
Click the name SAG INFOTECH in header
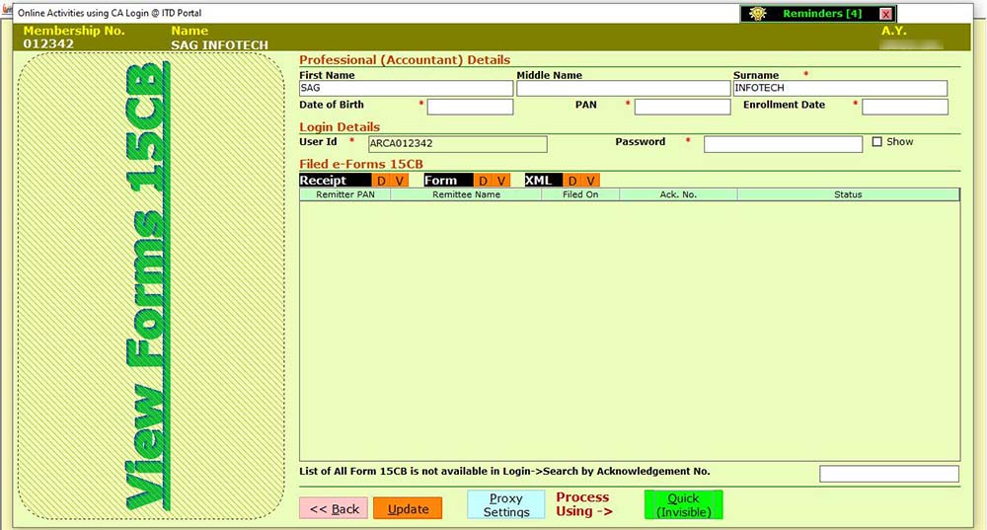(x=220, y=44)
